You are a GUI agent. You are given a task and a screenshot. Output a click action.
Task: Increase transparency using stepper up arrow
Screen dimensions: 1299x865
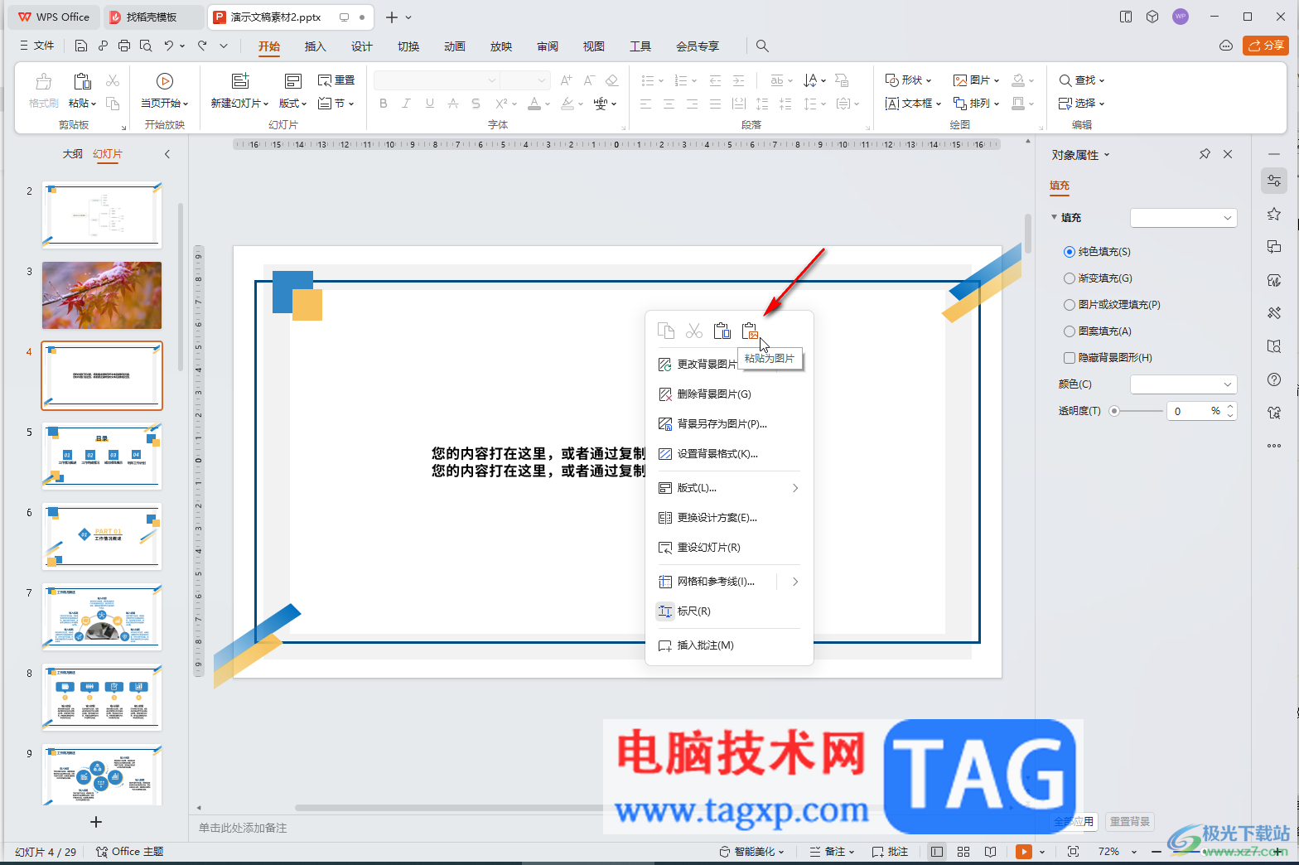point(1230,407)
